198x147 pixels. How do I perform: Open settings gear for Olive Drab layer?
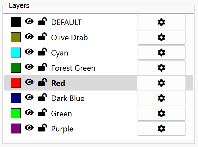point(161,37)
